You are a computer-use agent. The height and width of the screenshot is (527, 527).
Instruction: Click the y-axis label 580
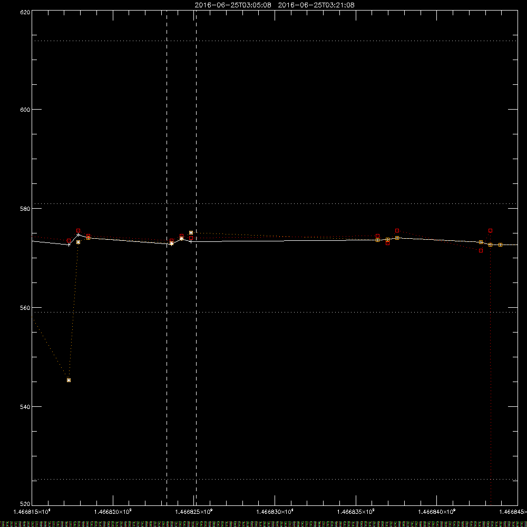click(25, 208)
